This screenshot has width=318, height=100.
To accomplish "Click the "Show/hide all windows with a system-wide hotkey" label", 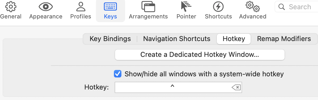I will [204, 74].
